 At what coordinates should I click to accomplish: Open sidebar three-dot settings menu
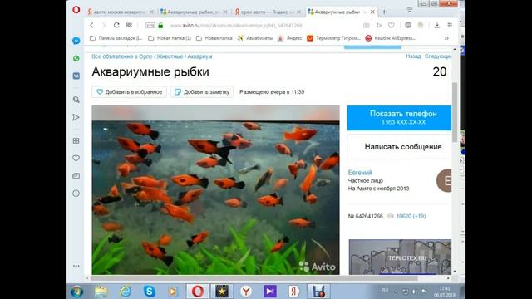pos(76,266)
